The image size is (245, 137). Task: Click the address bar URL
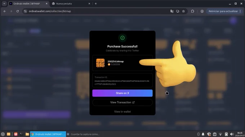[x=50, y=11]
